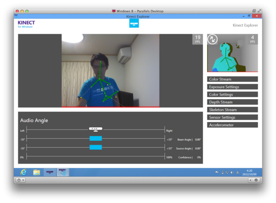Click the Japanese IME indicator in tray
This screenshot has width=276, height=203.
[x=238, y=173]
